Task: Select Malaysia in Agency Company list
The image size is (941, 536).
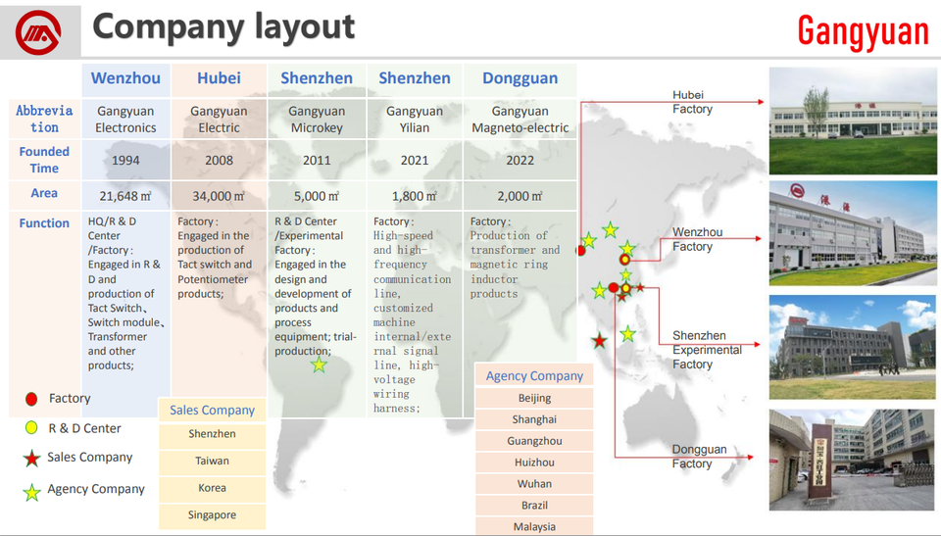Action: pyautogui.click(x=534, y=526)
